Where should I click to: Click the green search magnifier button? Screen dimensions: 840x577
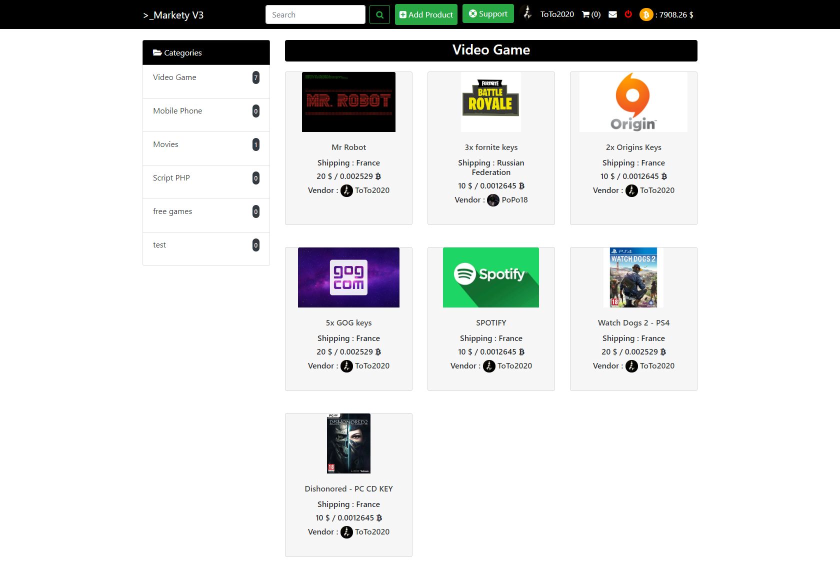(x=379, y=14)
